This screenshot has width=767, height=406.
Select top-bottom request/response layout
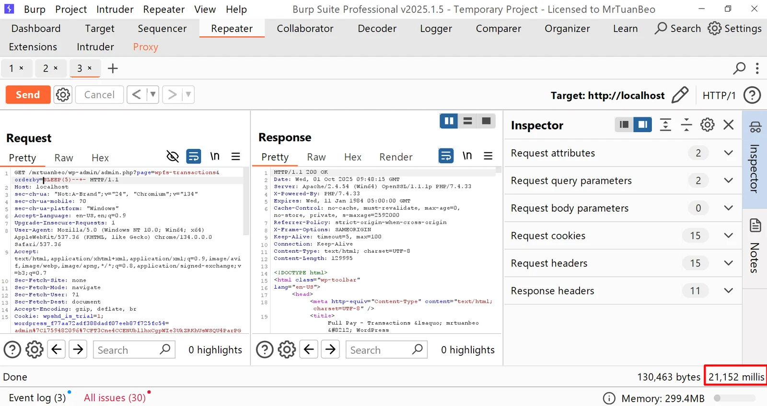pyautogui.click(x=467, y=121)
